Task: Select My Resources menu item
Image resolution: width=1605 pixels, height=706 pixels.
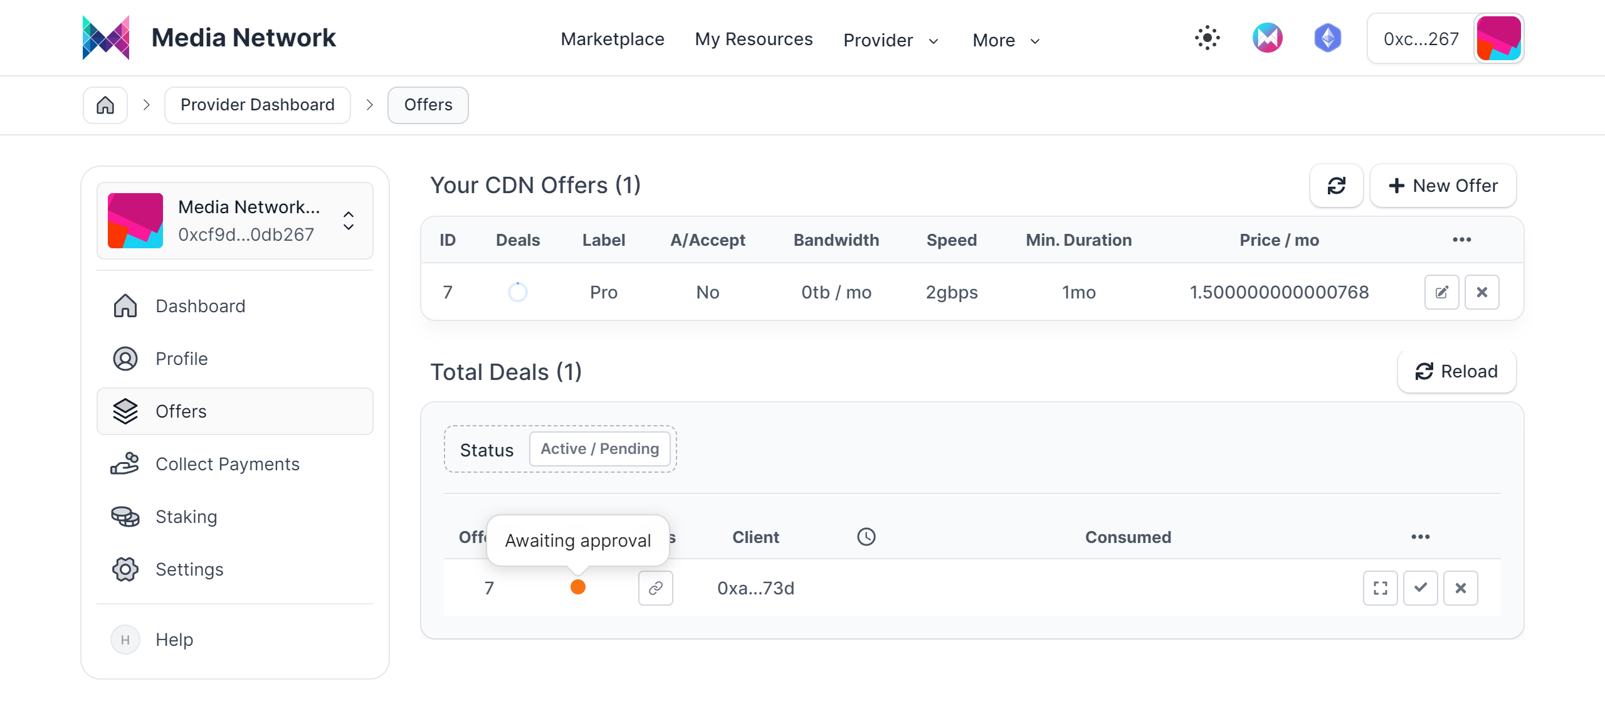Action: click(752, 38)
